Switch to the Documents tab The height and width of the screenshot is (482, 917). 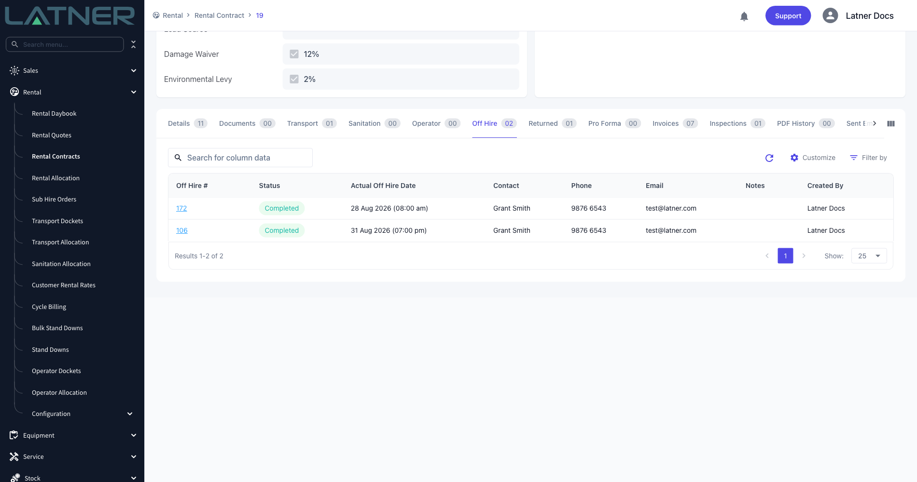coord(247,123)
